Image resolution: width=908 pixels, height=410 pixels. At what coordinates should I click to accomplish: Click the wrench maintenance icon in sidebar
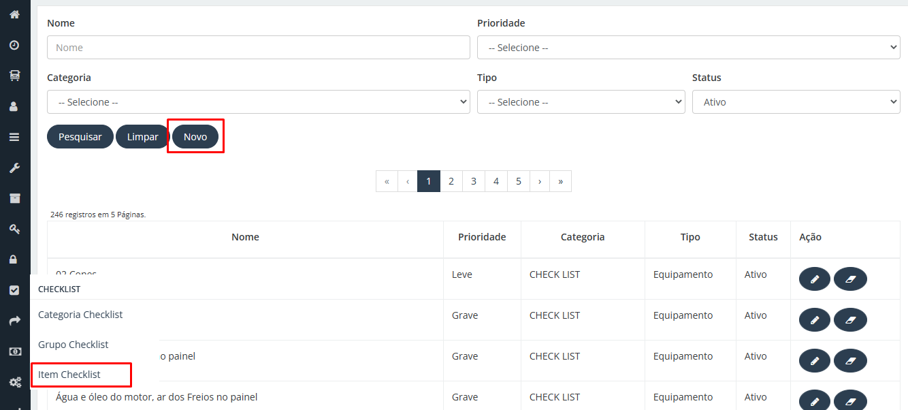14,168
